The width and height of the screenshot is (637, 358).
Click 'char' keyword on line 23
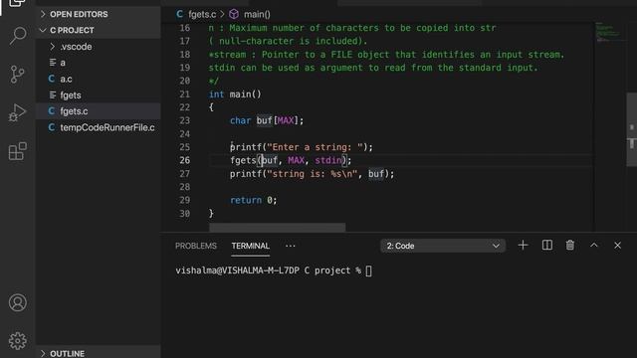[241, 120]
